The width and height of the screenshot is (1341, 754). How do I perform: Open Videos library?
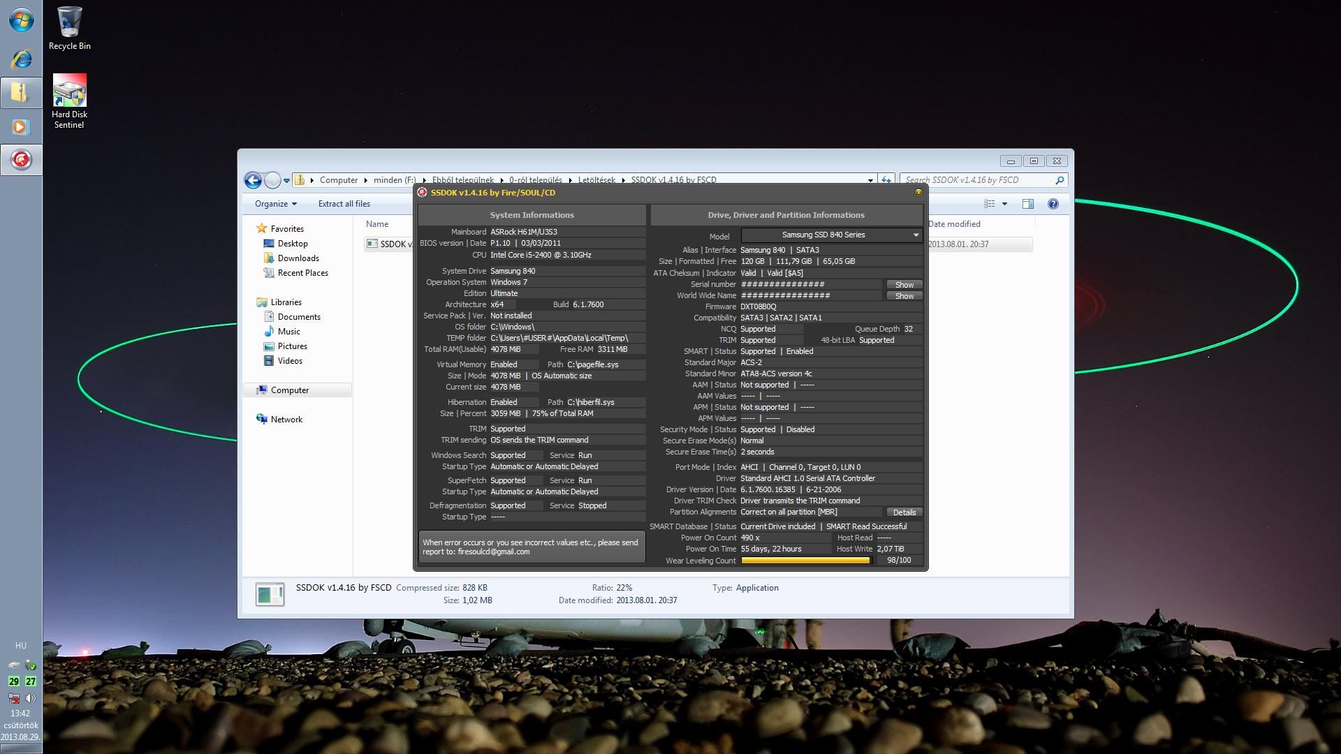pyautogui.click(x=283, y=361)
